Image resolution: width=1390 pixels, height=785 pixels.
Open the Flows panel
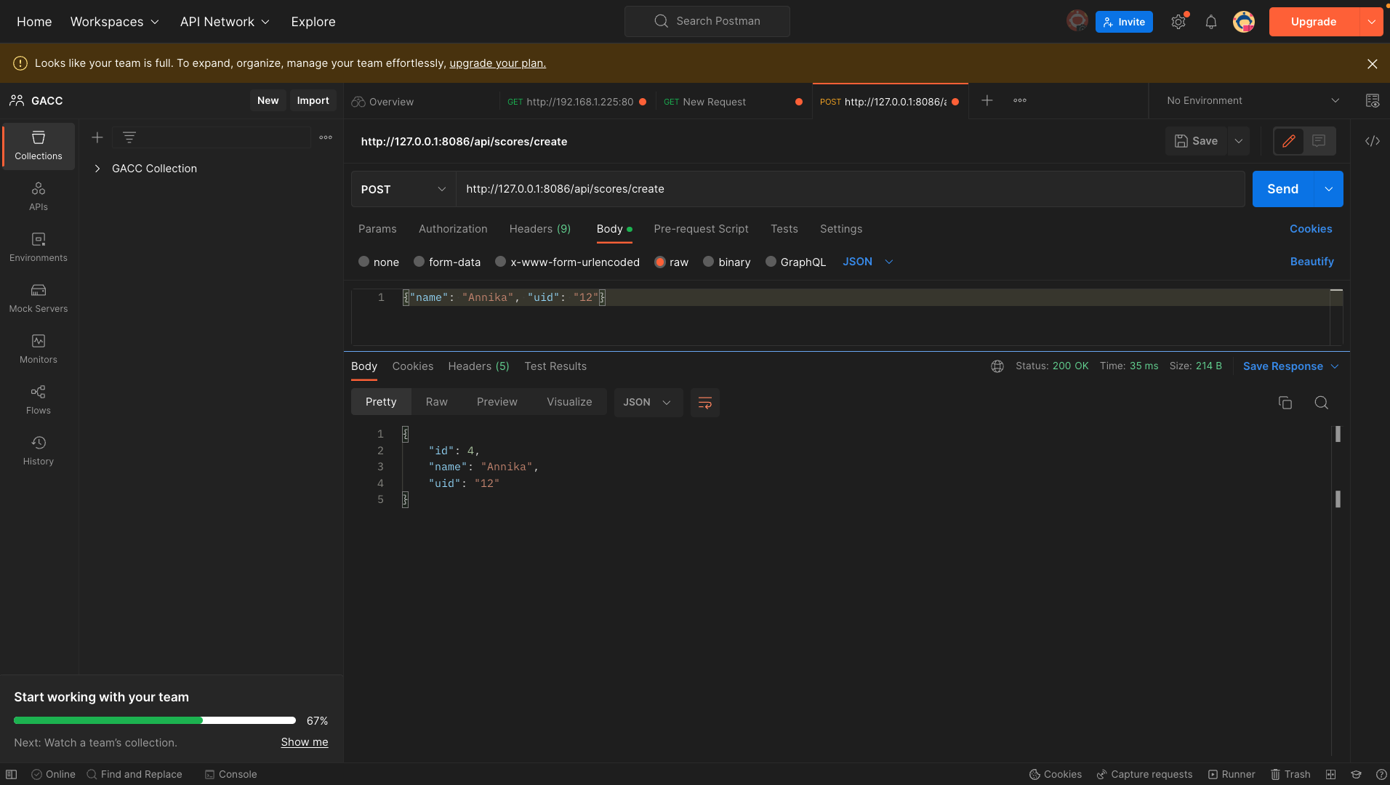pyautogui.click(x=38, y=399)
